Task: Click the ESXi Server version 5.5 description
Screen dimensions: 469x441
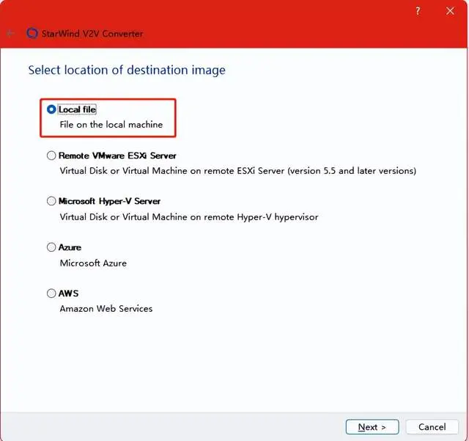Action: click(237, 171)
